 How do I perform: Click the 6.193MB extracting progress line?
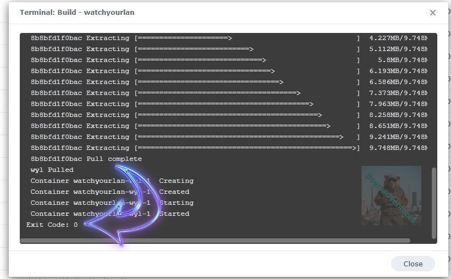coord(204,71)
